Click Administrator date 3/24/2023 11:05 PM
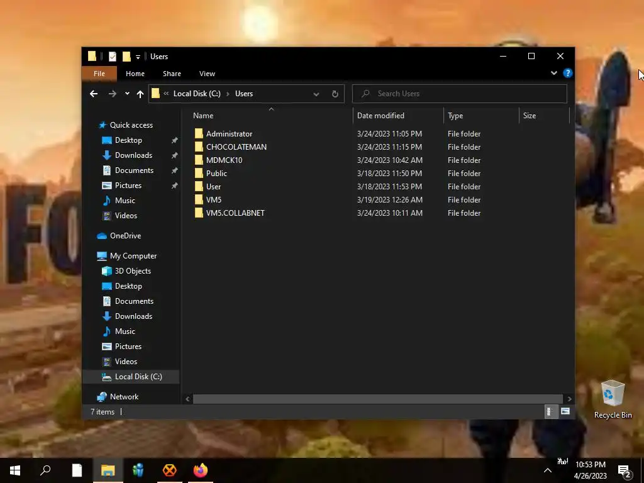 pyautogui.click(x=389, y=134)
